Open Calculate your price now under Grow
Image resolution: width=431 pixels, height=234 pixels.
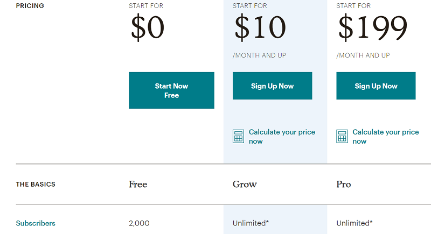281,137
